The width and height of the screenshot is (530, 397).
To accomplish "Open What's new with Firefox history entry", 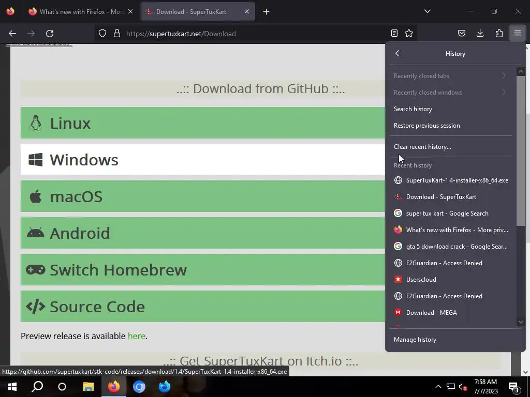I will tap(451, 230).
